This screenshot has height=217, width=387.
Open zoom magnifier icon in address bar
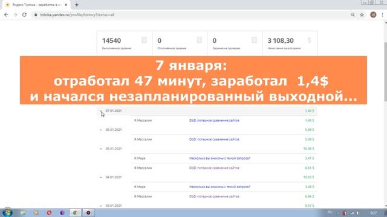[x=353, y=14]
